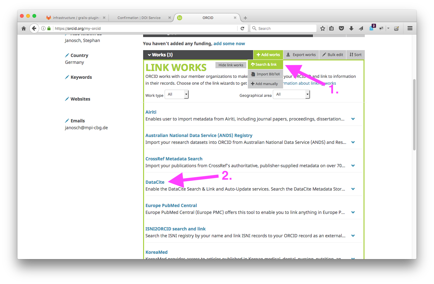434x284 pixels.
Task: Open the Geographical area dropdown
Action: tap(291, 94)
